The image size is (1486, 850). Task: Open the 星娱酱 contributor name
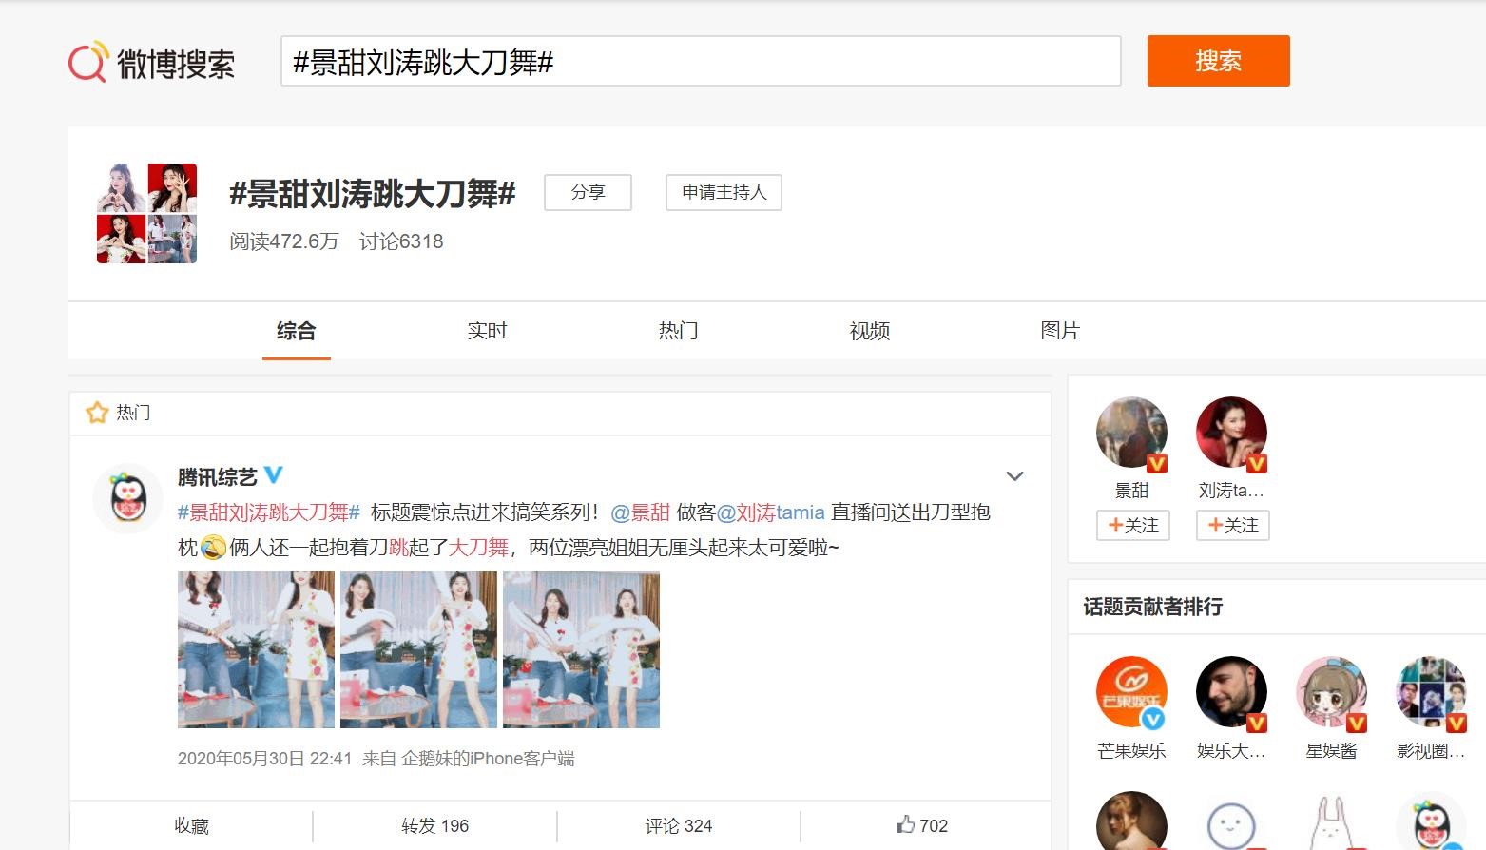[1332, 751]
